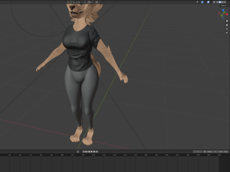Toggle X-ray mode icon
This screenshot has width=230, height=172.
pos(214,2)
